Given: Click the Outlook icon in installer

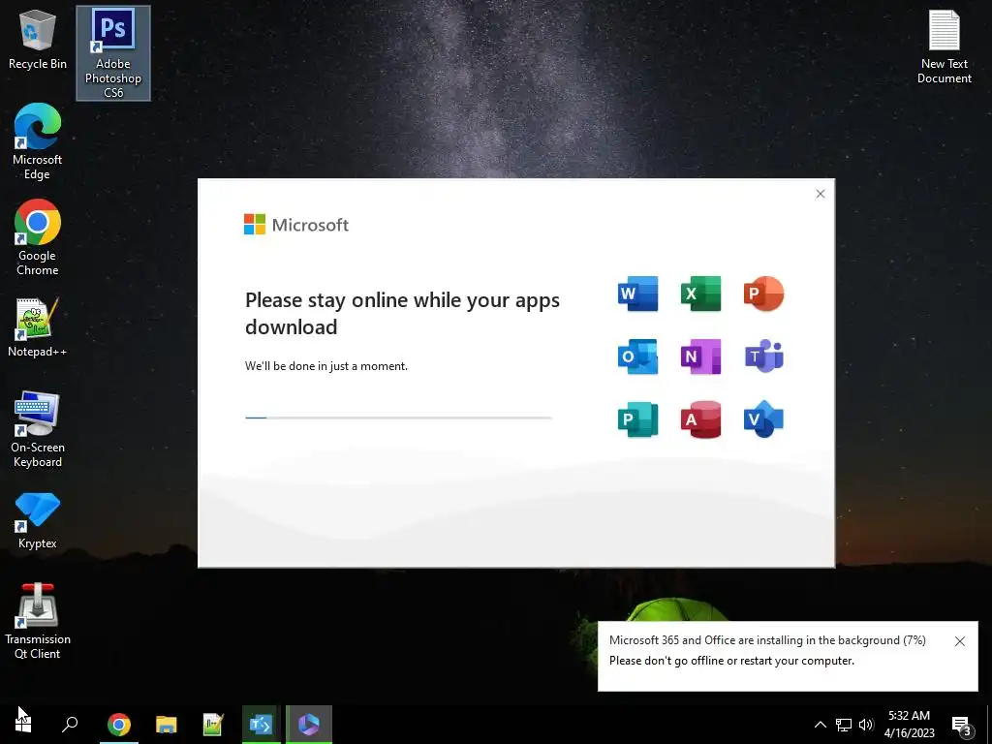Looking at the screenshot, I should coord(637,356).
